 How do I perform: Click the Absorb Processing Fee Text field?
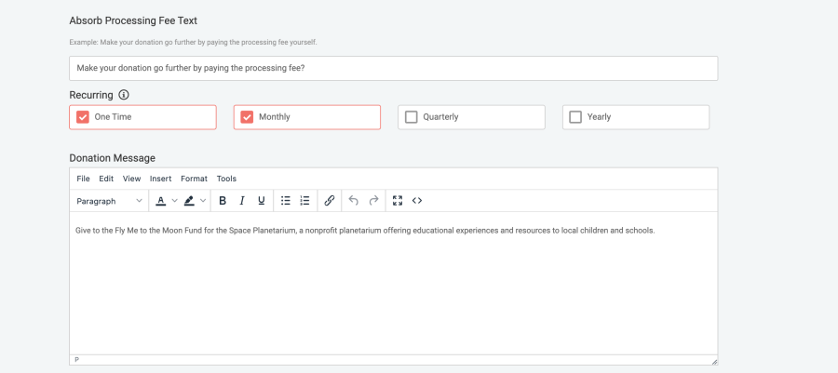point(393,68)
